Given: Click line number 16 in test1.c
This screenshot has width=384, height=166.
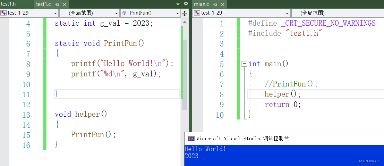Looking at the screenshot, I should click(x=26, y=145).
